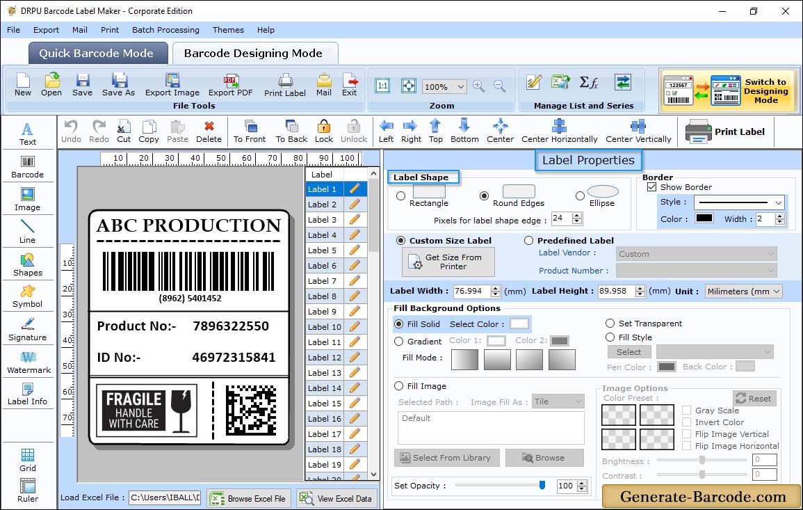Click View Excel Data button
The image size is (803, 510).
(x=337, y=498)
